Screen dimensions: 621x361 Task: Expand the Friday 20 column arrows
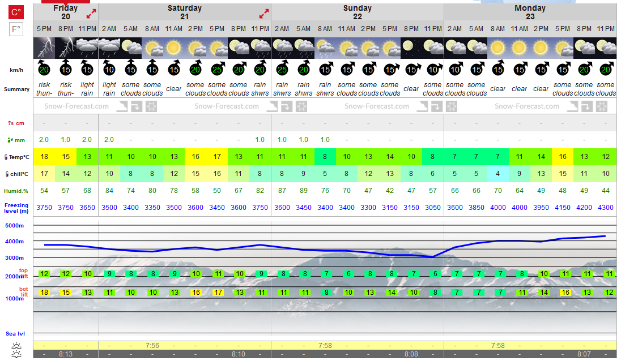point(91,14)
